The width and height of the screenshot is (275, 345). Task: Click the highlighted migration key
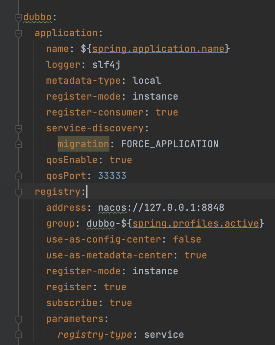[x=84, y=144]
